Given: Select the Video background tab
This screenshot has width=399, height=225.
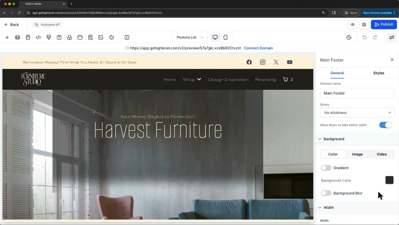Looking at the screenshot, I should pos(382,154).
